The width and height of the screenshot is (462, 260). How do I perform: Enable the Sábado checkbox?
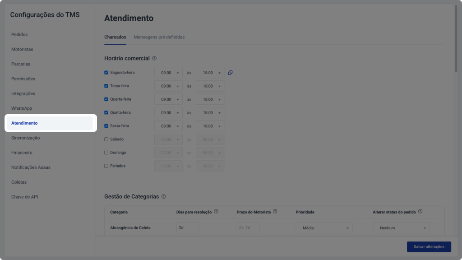pos(106,139)
